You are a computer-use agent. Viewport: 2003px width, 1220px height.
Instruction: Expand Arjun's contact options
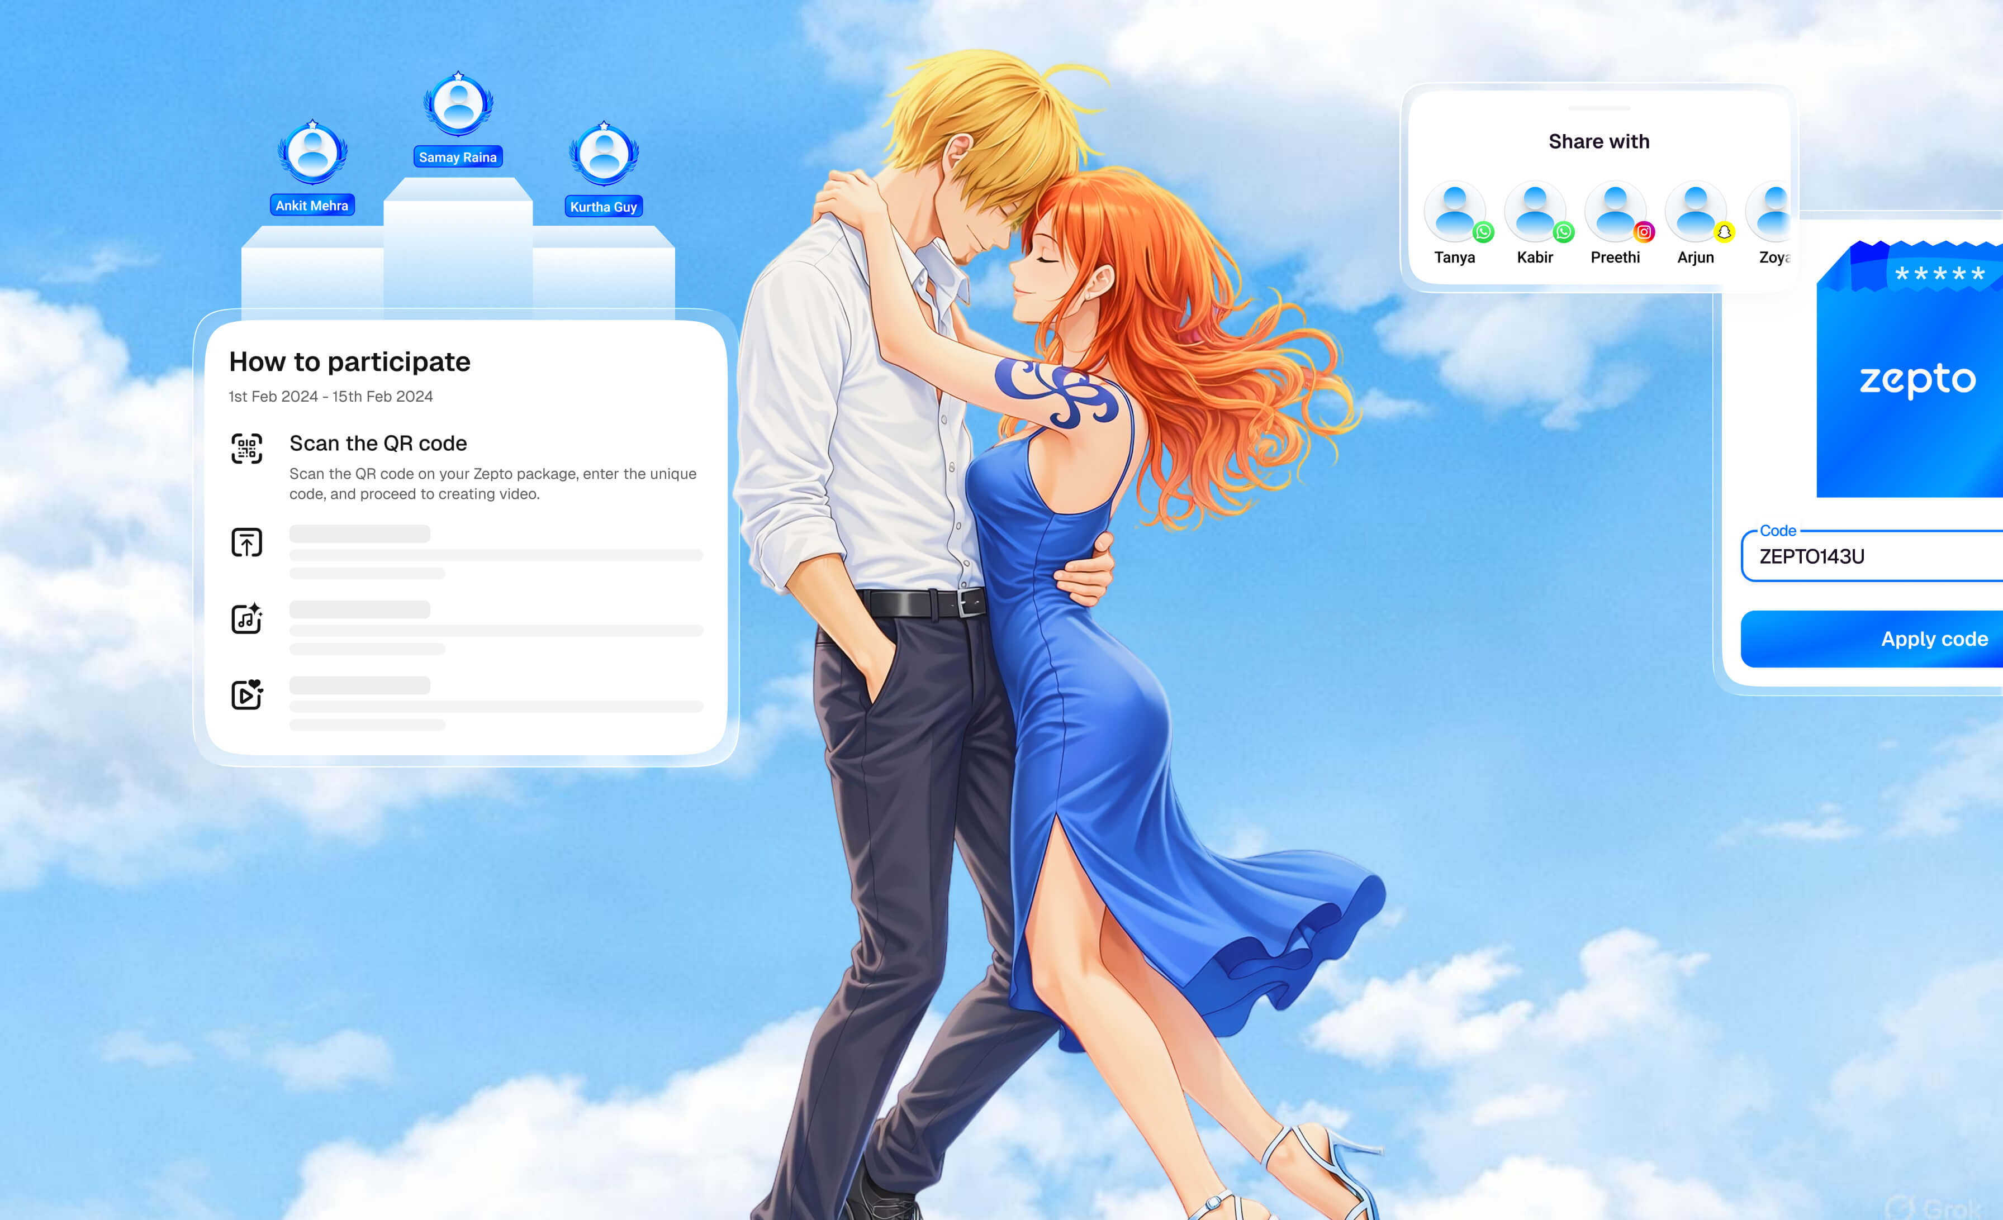pyautogui.click(x=1696, y=209)
